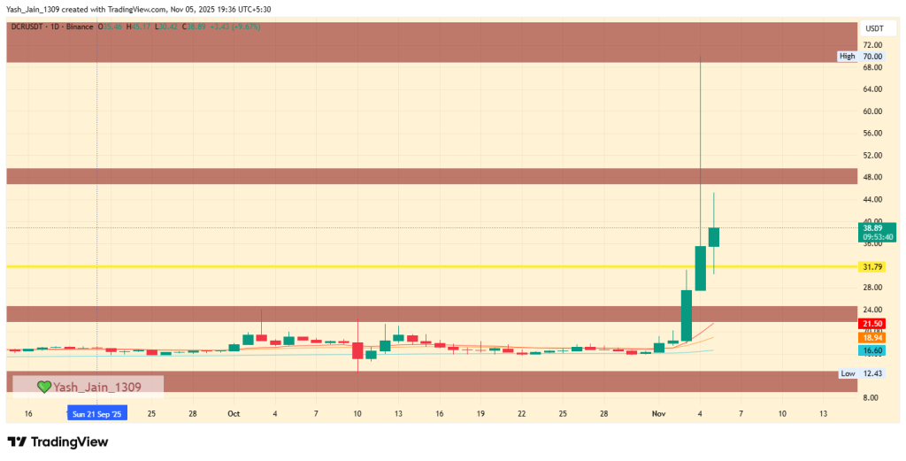Image resolution: width=906 pixels, height=461 pixels.
Task: Click the tall red candle on Oct 10
Action: [x=357, y=350]
